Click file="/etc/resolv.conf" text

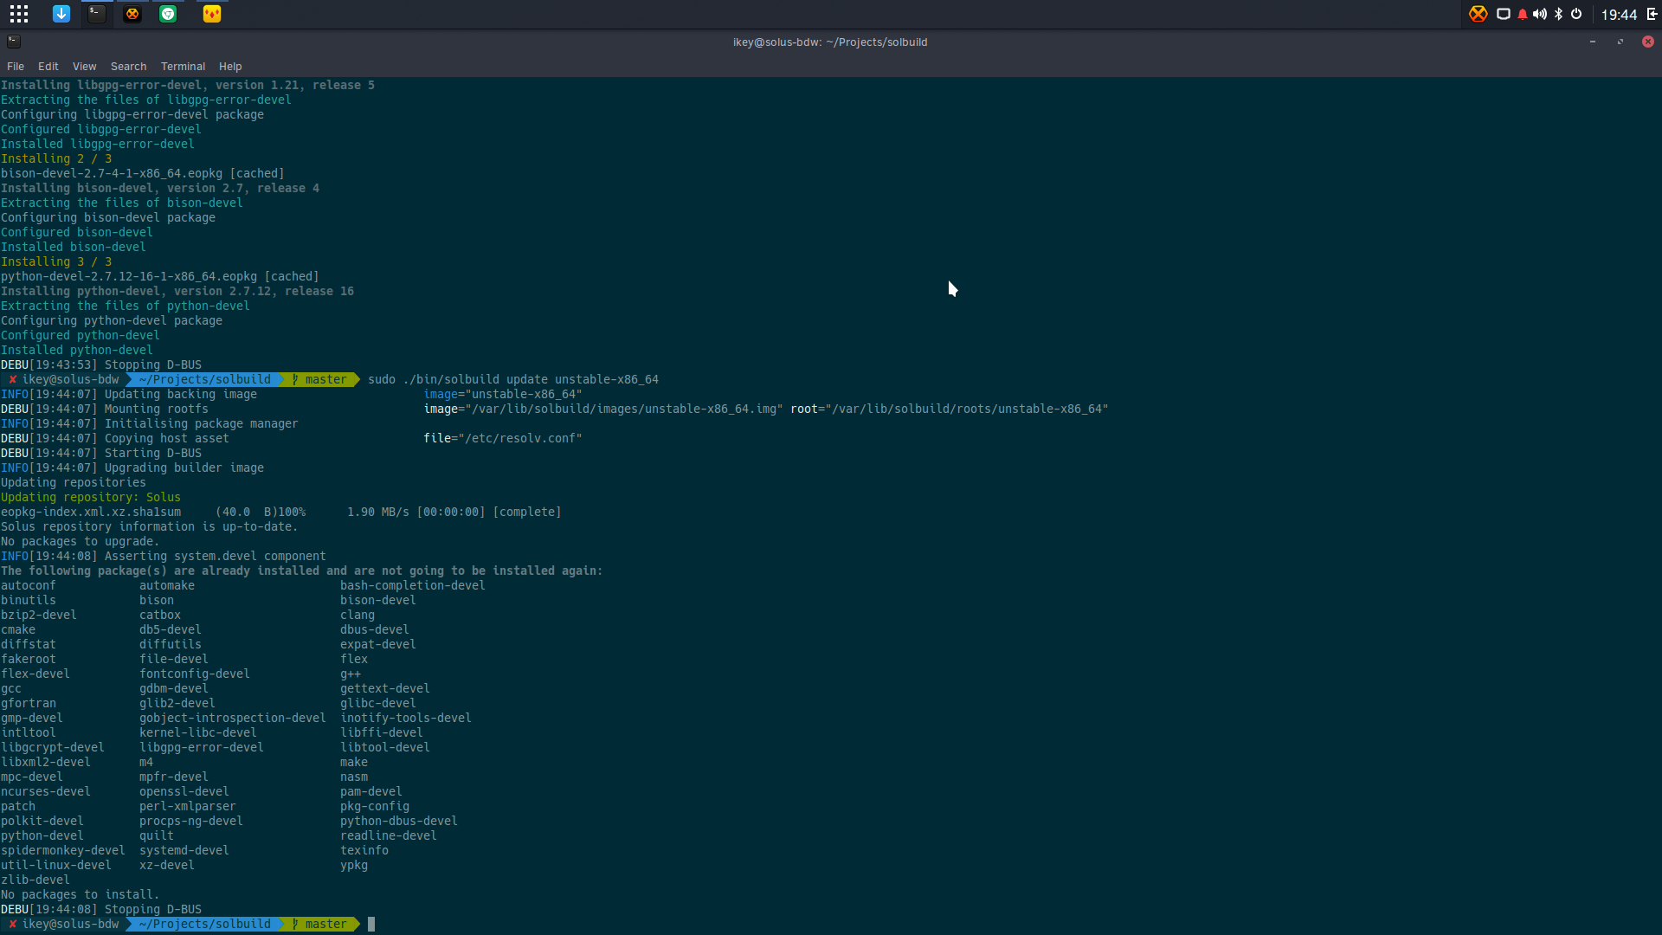[503, 438]
